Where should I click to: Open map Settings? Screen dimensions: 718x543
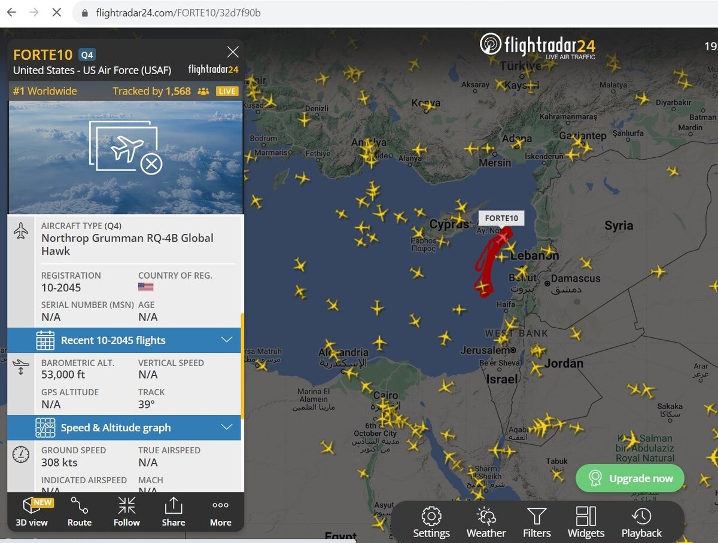(x=431, y=523)
